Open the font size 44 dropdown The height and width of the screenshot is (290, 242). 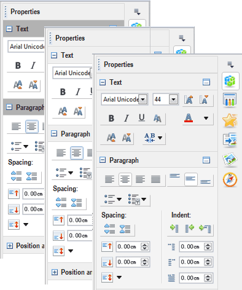173,100
